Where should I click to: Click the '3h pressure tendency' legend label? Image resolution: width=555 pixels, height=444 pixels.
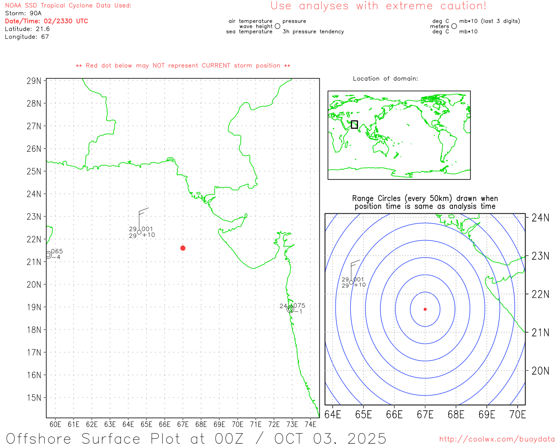[x=313, y=32]
